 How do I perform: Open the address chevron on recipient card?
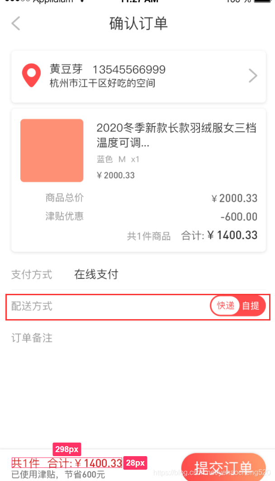[253, 75]
